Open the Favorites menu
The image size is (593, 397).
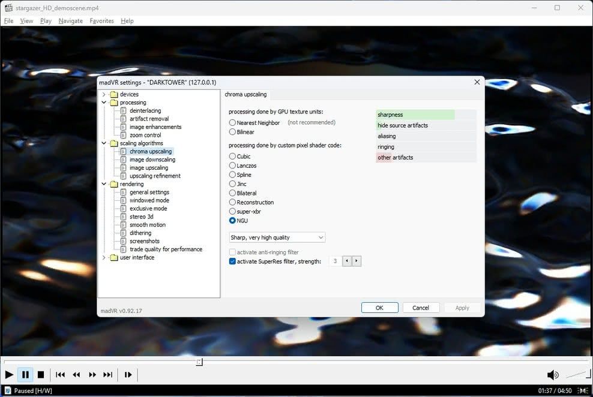[x=101, y=21]
